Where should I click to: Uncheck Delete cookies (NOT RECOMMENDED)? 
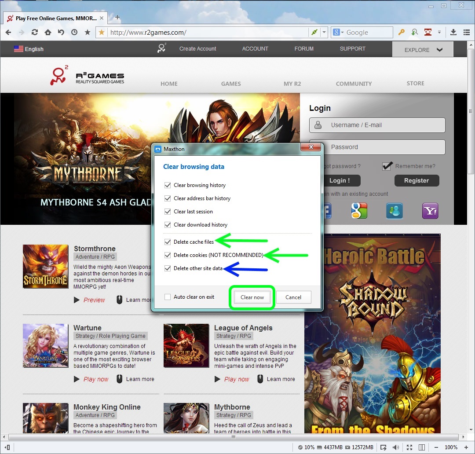pyautogui.click(x=167, y=255)
